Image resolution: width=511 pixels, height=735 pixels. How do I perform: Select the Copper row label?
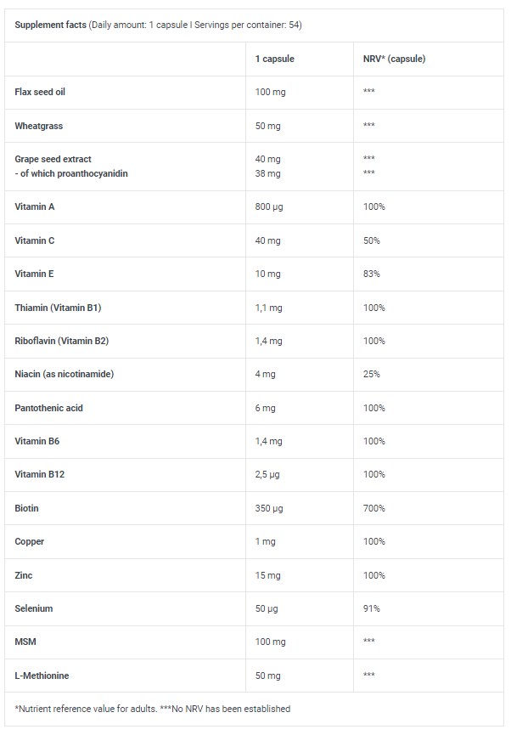[30, 541]
